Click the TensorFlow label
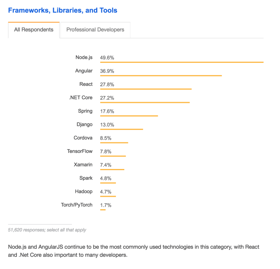This screenshot has width=280, height=269. pyautogui.click(x=79, y=151)
